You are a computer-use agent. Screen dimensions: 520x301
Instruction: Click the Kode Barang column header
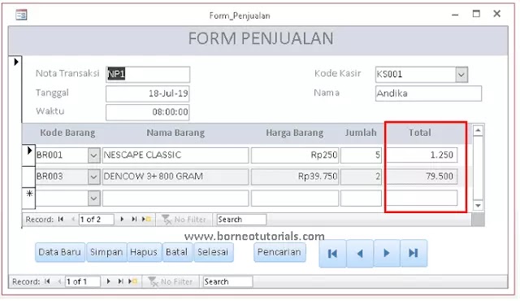pyautogui.click(x=67, y=133)
